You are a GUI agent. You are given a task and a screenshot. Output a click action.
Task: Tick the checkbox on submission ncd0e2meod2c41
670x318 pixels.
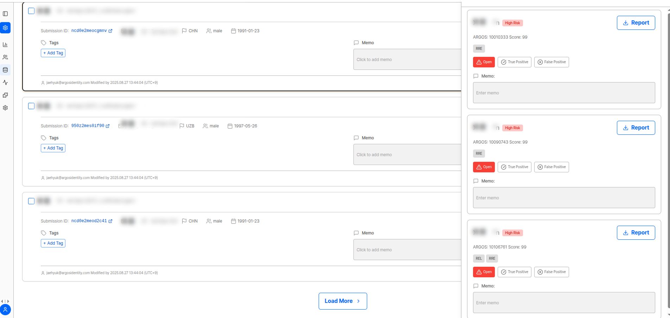(x=31, y=201)
